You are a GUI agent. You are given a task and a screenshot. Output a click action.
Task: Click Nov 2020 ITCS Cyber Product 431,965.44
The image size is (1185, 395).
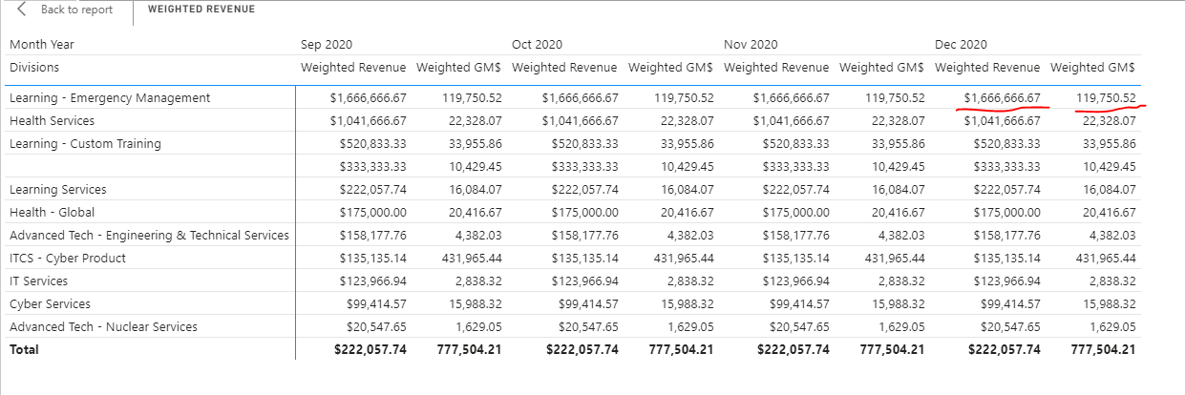pyautogui.click(x=896, y=259)
